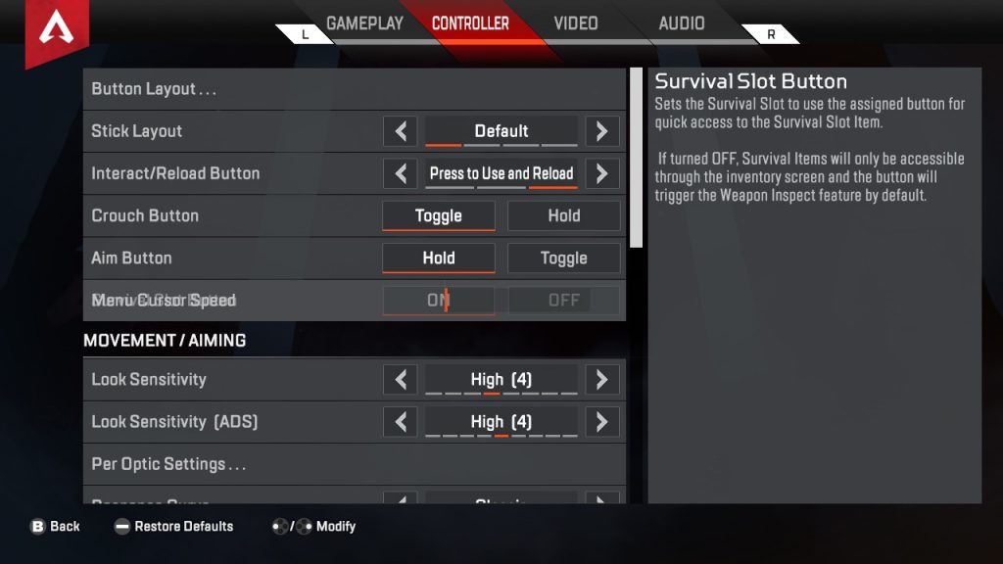Open the Per Optic Settings submenu
The height and width of the screenshot is (564, 1003).
[x=355, y=464]
